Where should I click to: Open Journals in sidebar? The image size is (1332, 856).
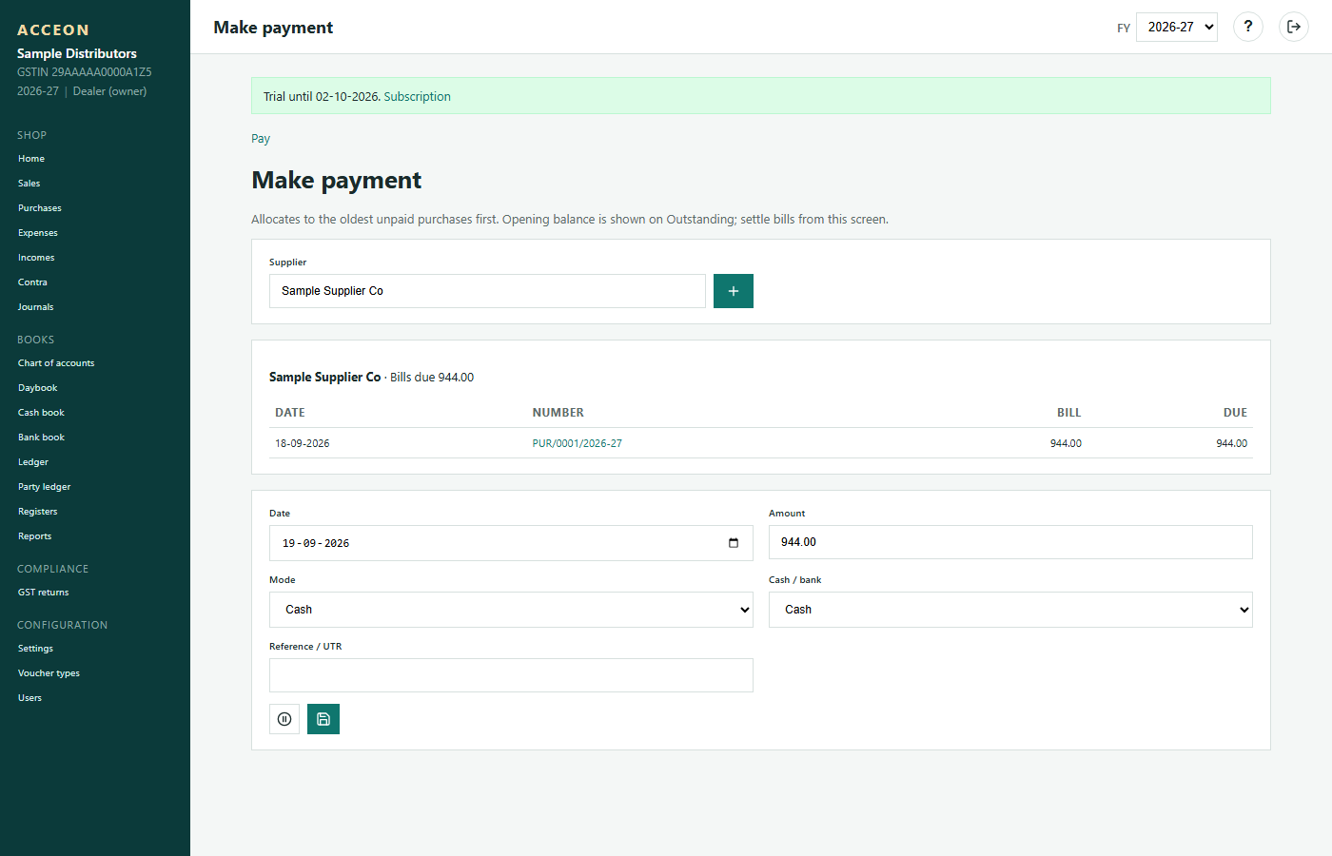click(x=36, y=307)
